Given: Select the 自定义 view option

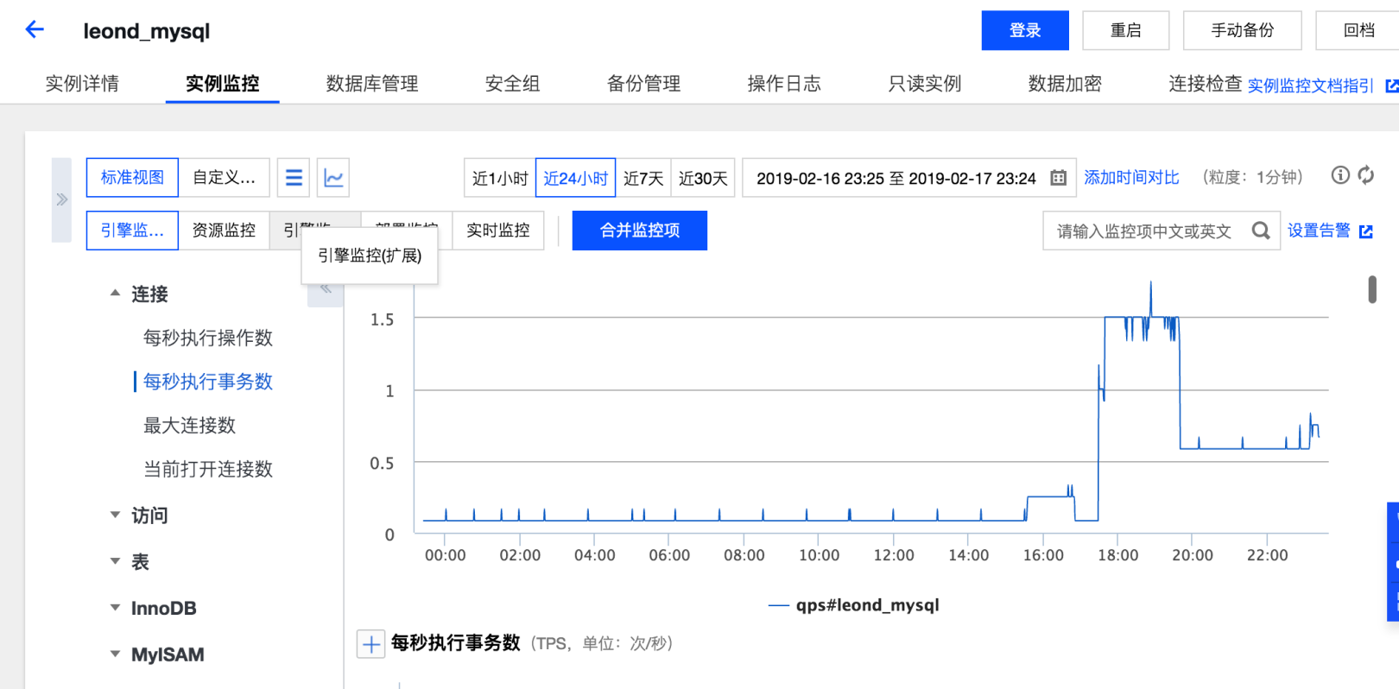Looking at the screenshot, I should (224, 177).
